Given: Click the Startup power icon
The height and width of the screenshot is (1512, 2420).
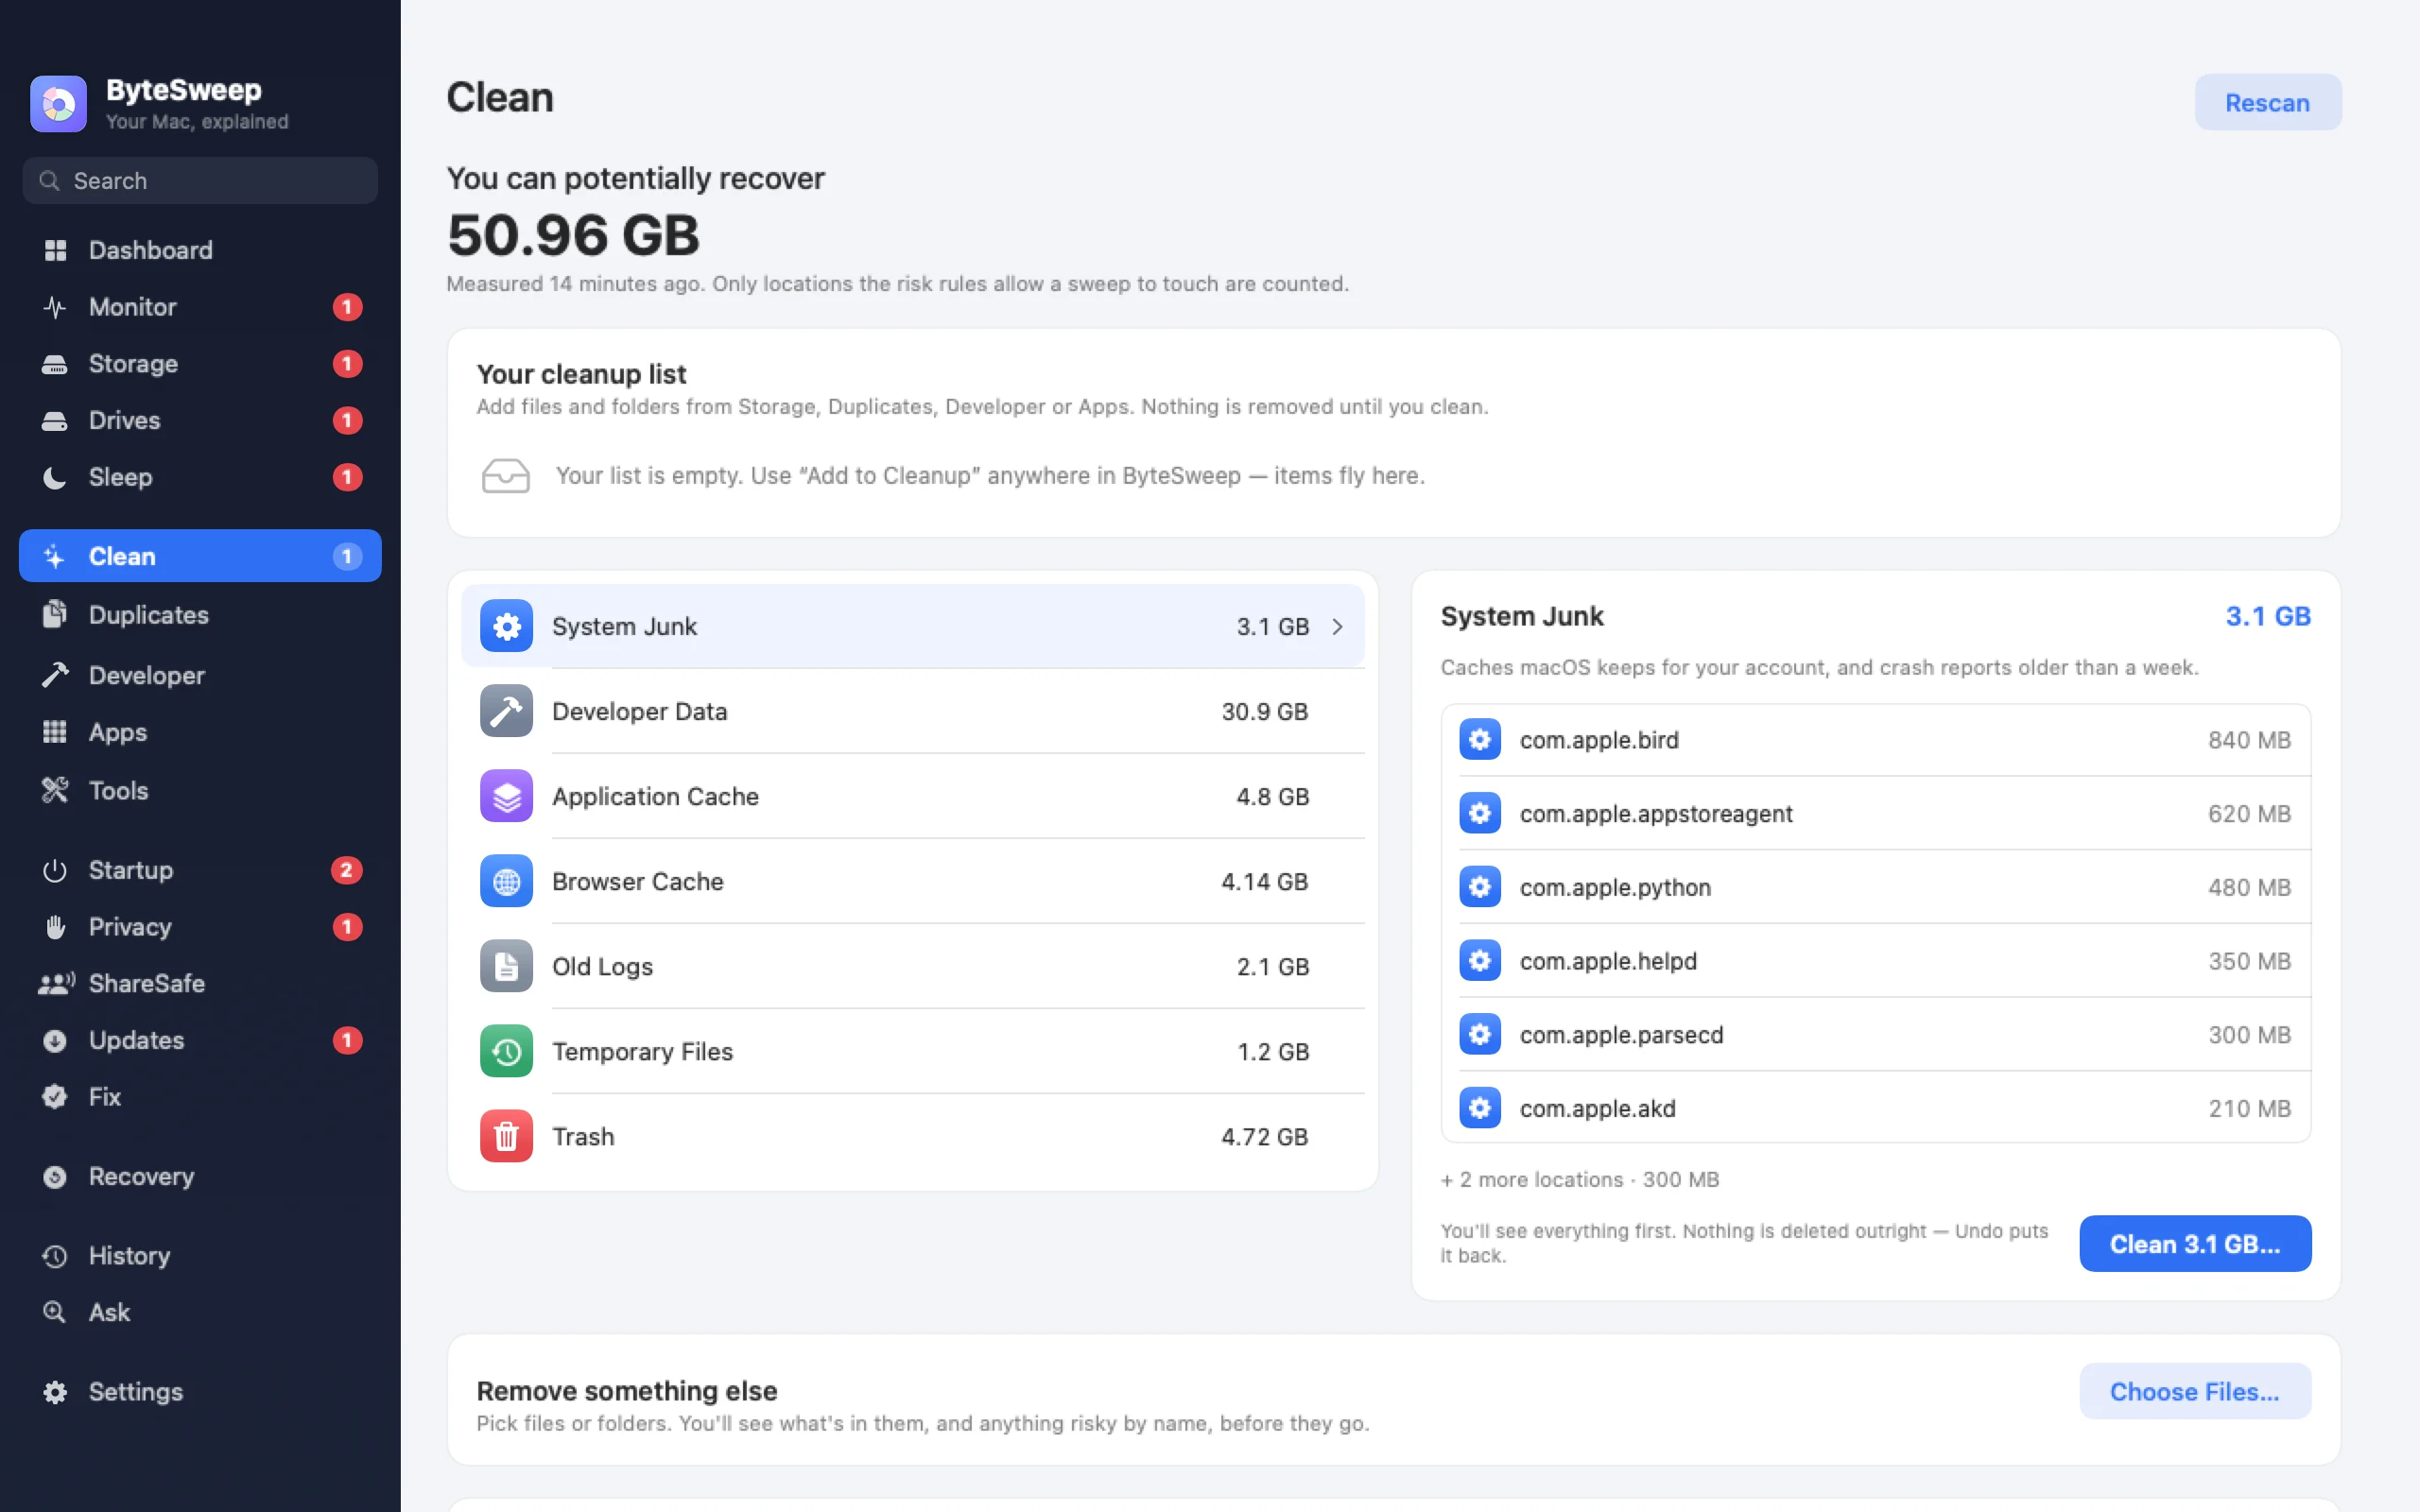Looking at the screenshot, I should pyautogui.click(x=55, y=870).
